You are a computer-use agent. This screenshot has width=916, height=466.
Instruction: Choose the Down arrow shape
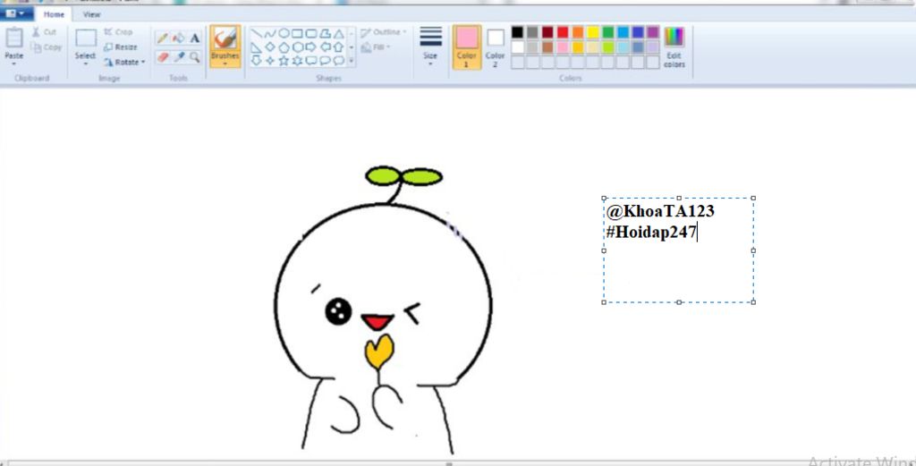coord(257,60)
